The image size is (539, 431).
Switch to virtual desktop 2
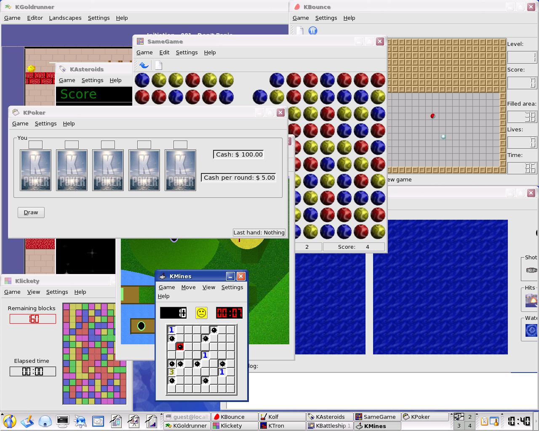click(x=470, y=417)
